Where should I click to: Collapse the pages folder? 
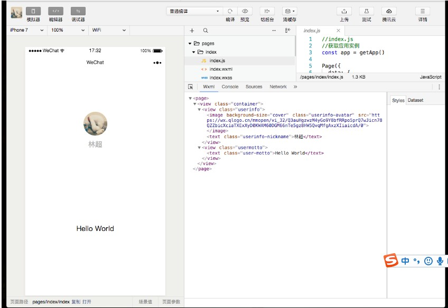[x=190, y=43]
